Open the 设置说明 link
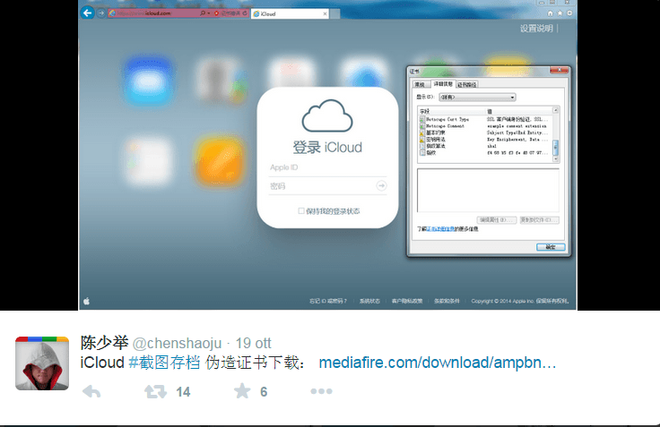The image size is (660, 427). click(536, 29)
